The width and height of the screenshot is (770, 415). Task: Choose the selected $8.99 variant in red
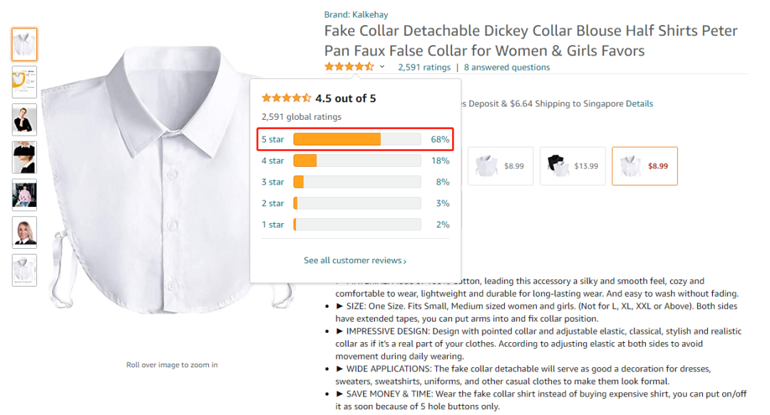pyautogui.click(x=645, y=166)
